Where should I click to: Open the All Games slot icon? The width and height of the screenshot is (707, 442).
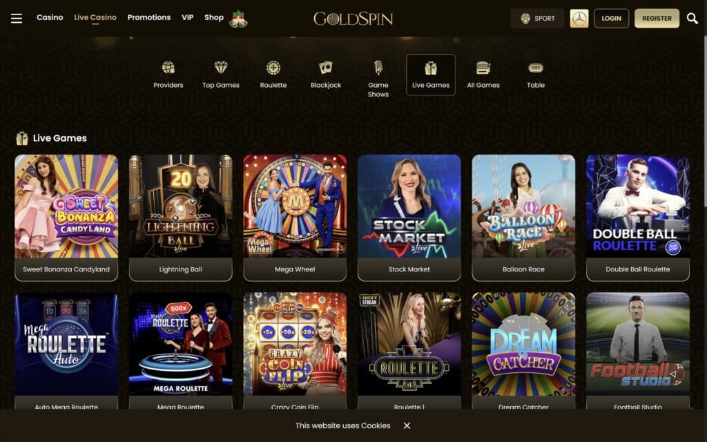483,68
